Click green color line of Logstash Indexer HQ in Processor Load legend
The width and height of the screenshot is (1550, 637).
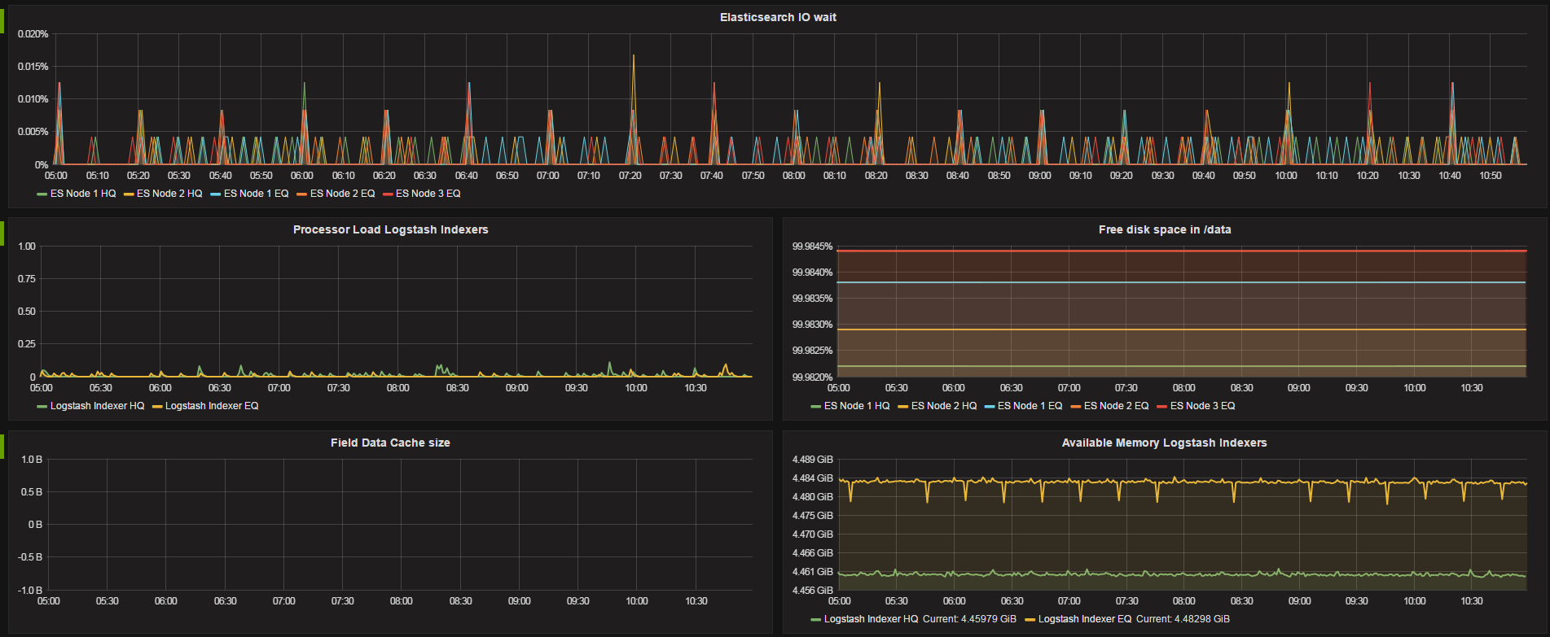pyautogui.click(x=42, y=407)
